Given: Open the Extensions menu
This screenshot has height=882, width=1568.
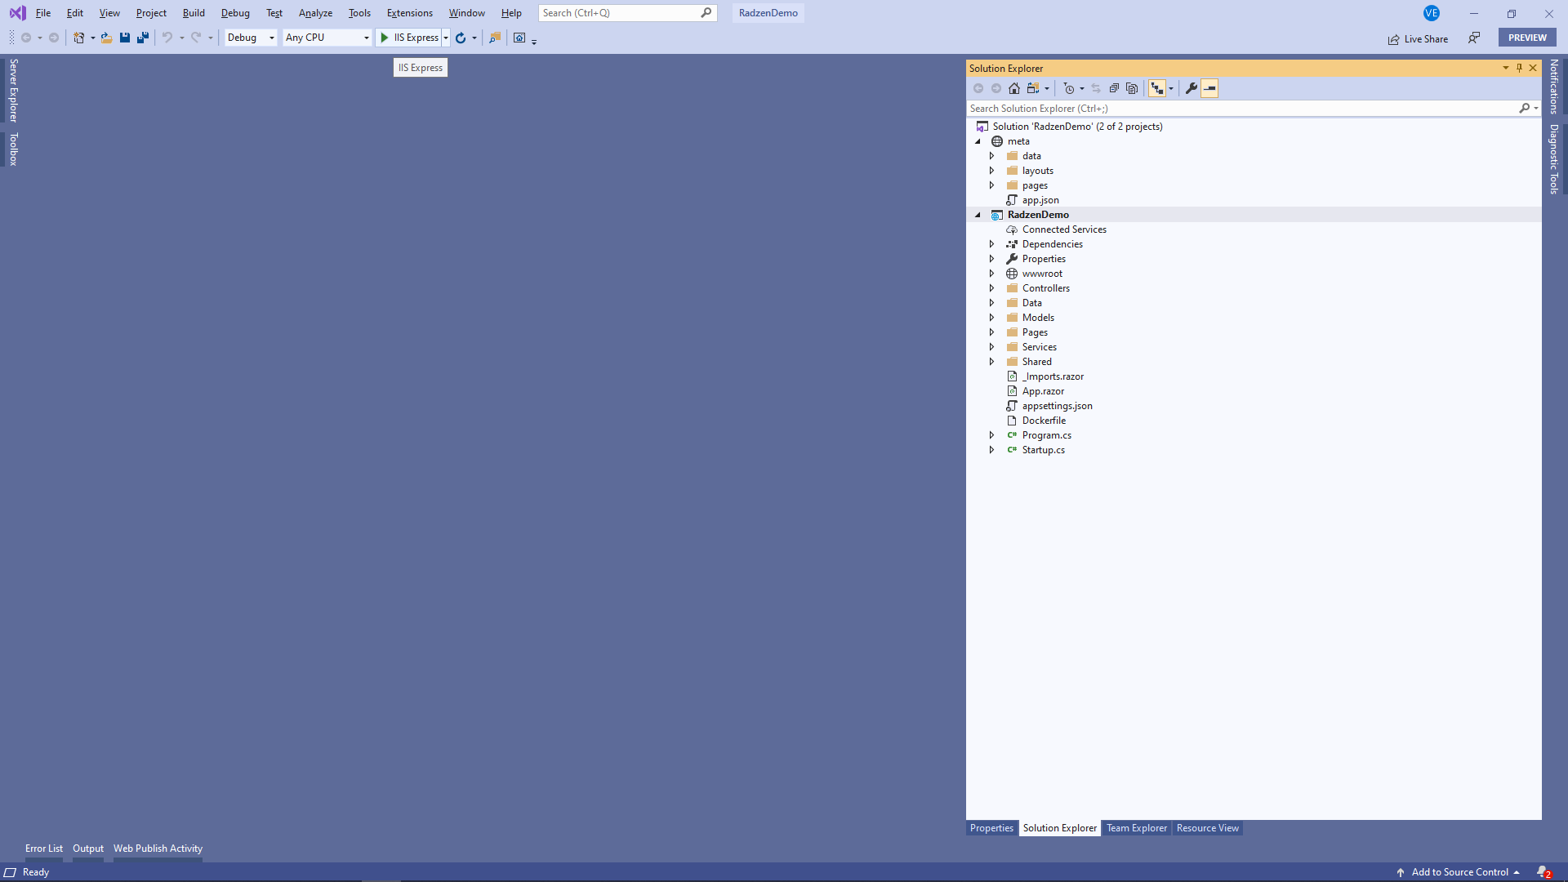Looking at the screenshot, I should click(x=410, y=13).
